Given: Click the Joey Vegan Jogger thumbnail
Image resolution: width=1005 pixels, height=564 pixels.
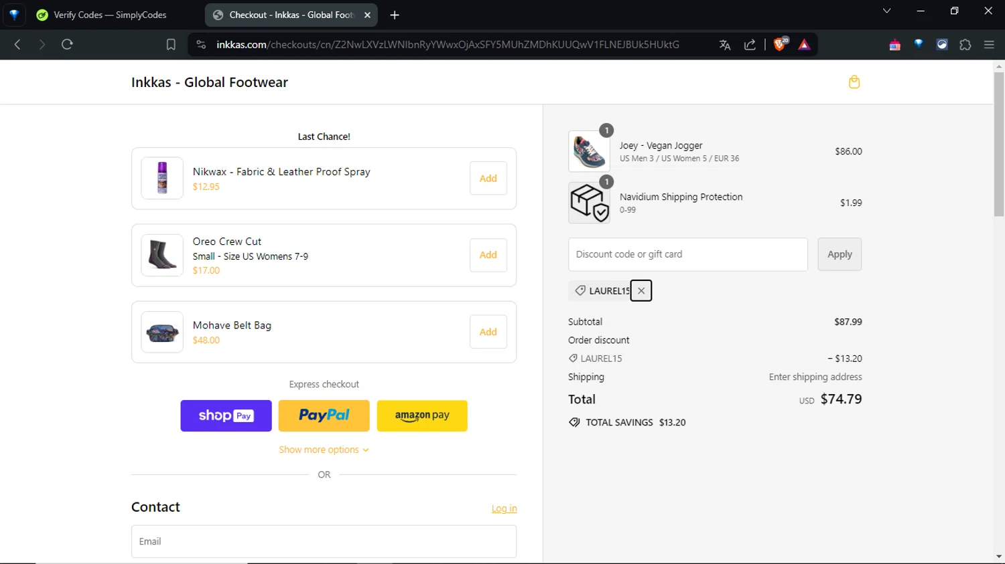Looking at the screenshot, I should pyautogui.click(x=589, y=151).
